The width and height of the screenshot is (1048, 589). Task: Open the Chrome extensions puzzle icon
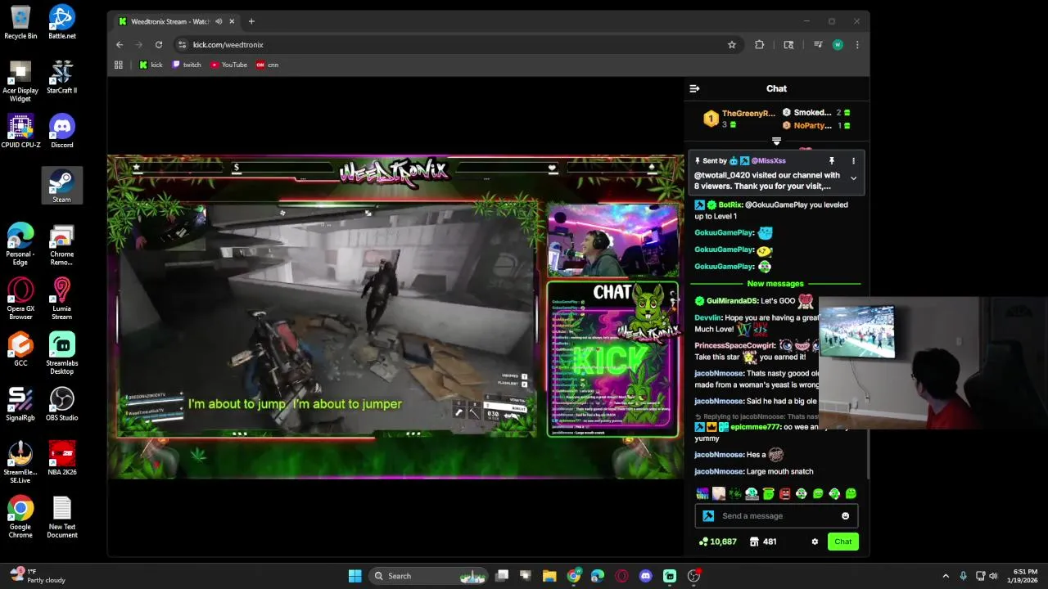click(x=760, y=45)
